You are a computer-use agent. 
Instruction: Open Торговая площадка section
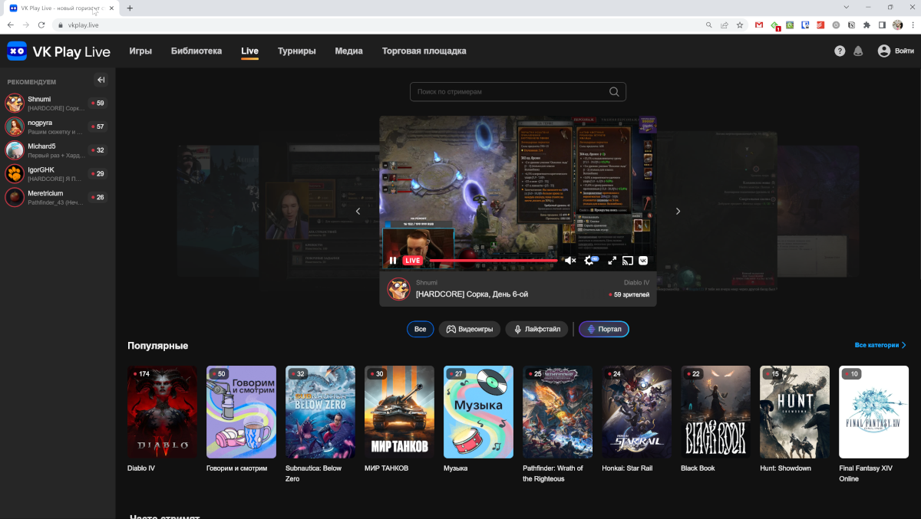(424, 51)
